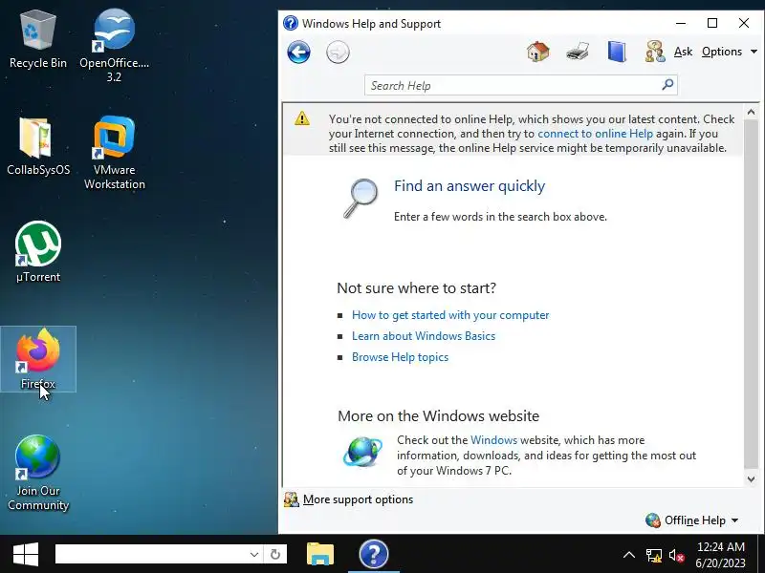Select the Firefox desktop shortcut

tap(38, 359)
